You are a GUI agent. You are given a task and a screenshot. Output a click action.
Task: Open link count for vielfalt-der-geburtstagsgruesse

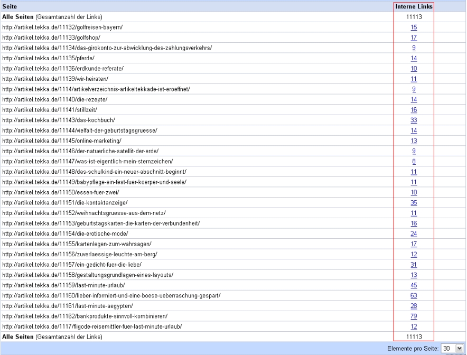tap(414, 130)
